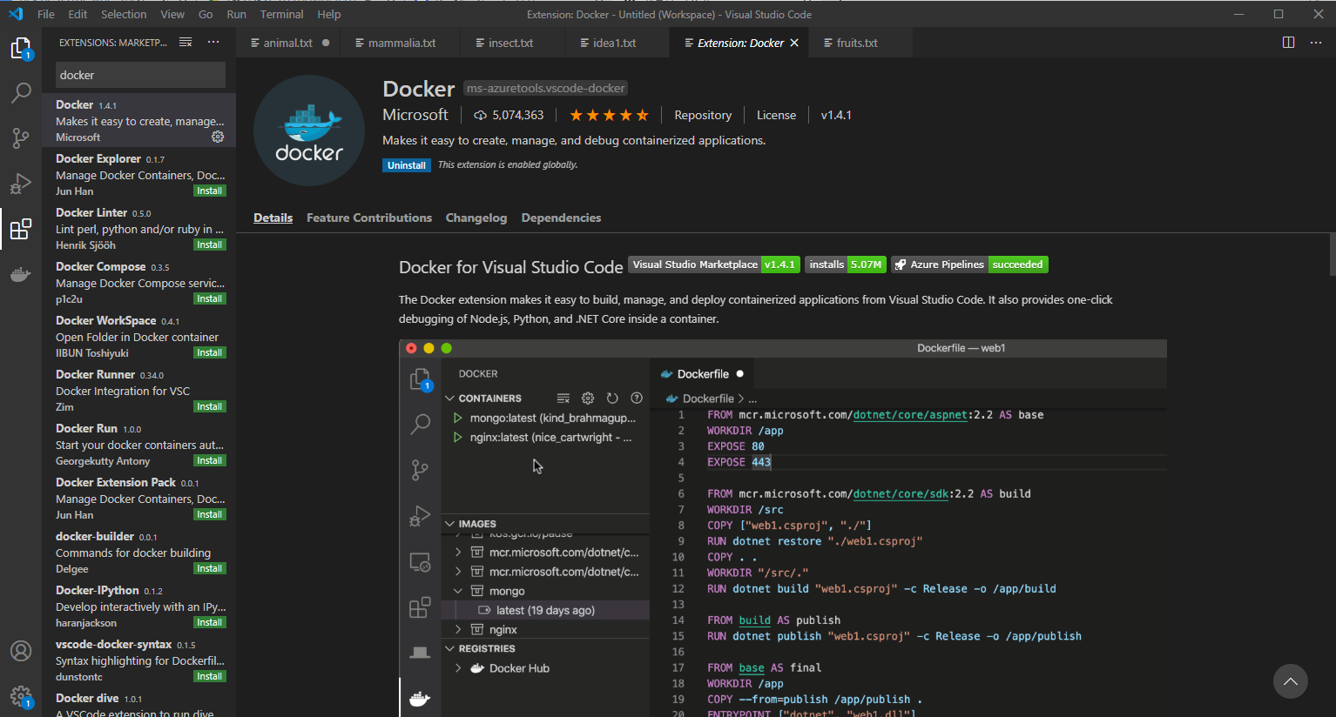Select Docker dive in the extensions list
Viewport: 1336px width, 717px height.
pyautogui.click(x=139, y=704)
